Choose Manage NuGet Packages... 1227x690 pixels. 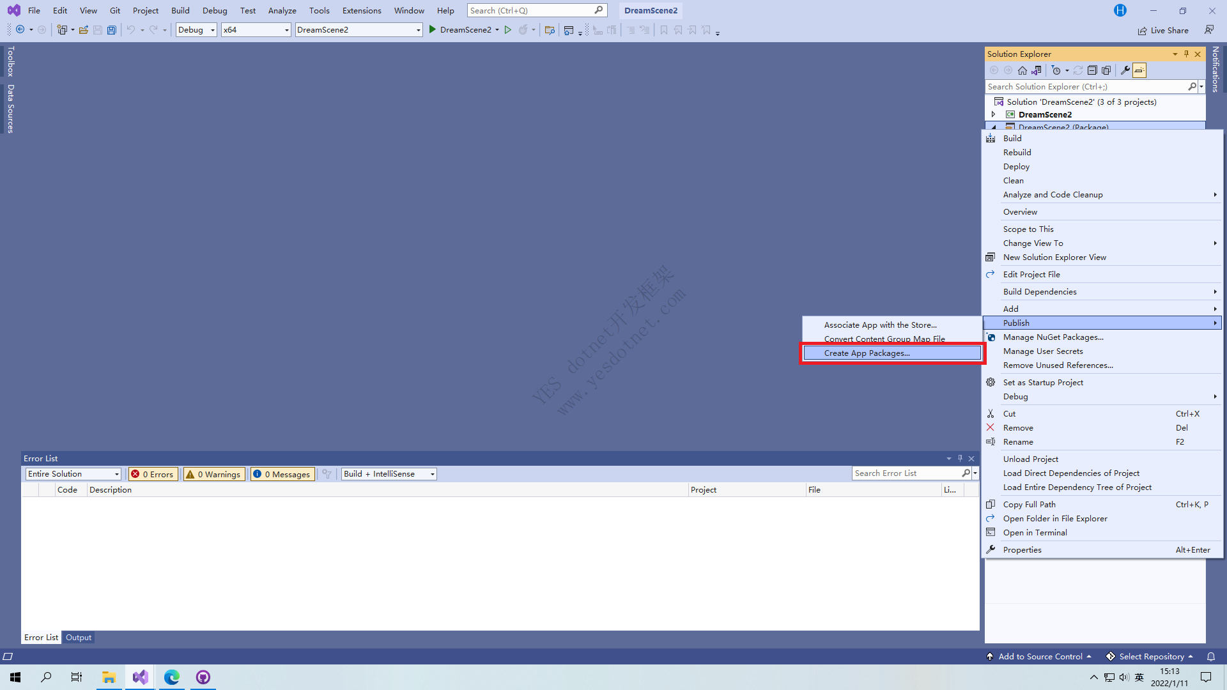(1103, 337)
